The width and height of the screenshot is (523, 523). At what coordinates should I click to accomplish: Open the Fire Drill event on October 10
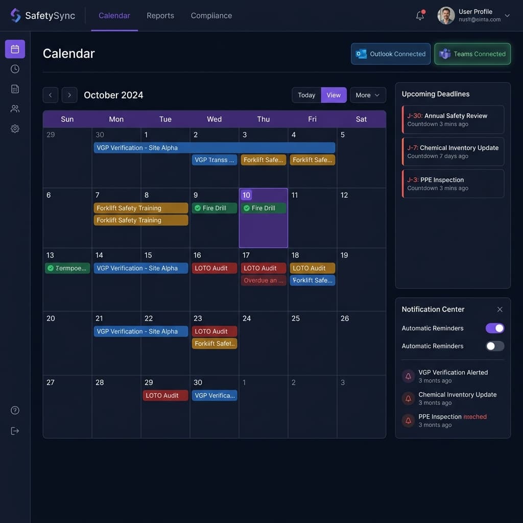point(263,208)
